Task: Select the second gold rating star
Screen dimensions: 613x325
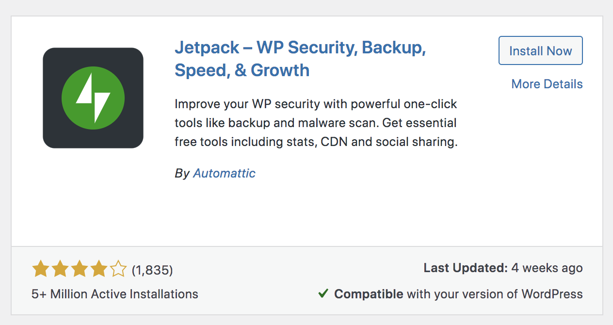Action: tap(59, 269)
